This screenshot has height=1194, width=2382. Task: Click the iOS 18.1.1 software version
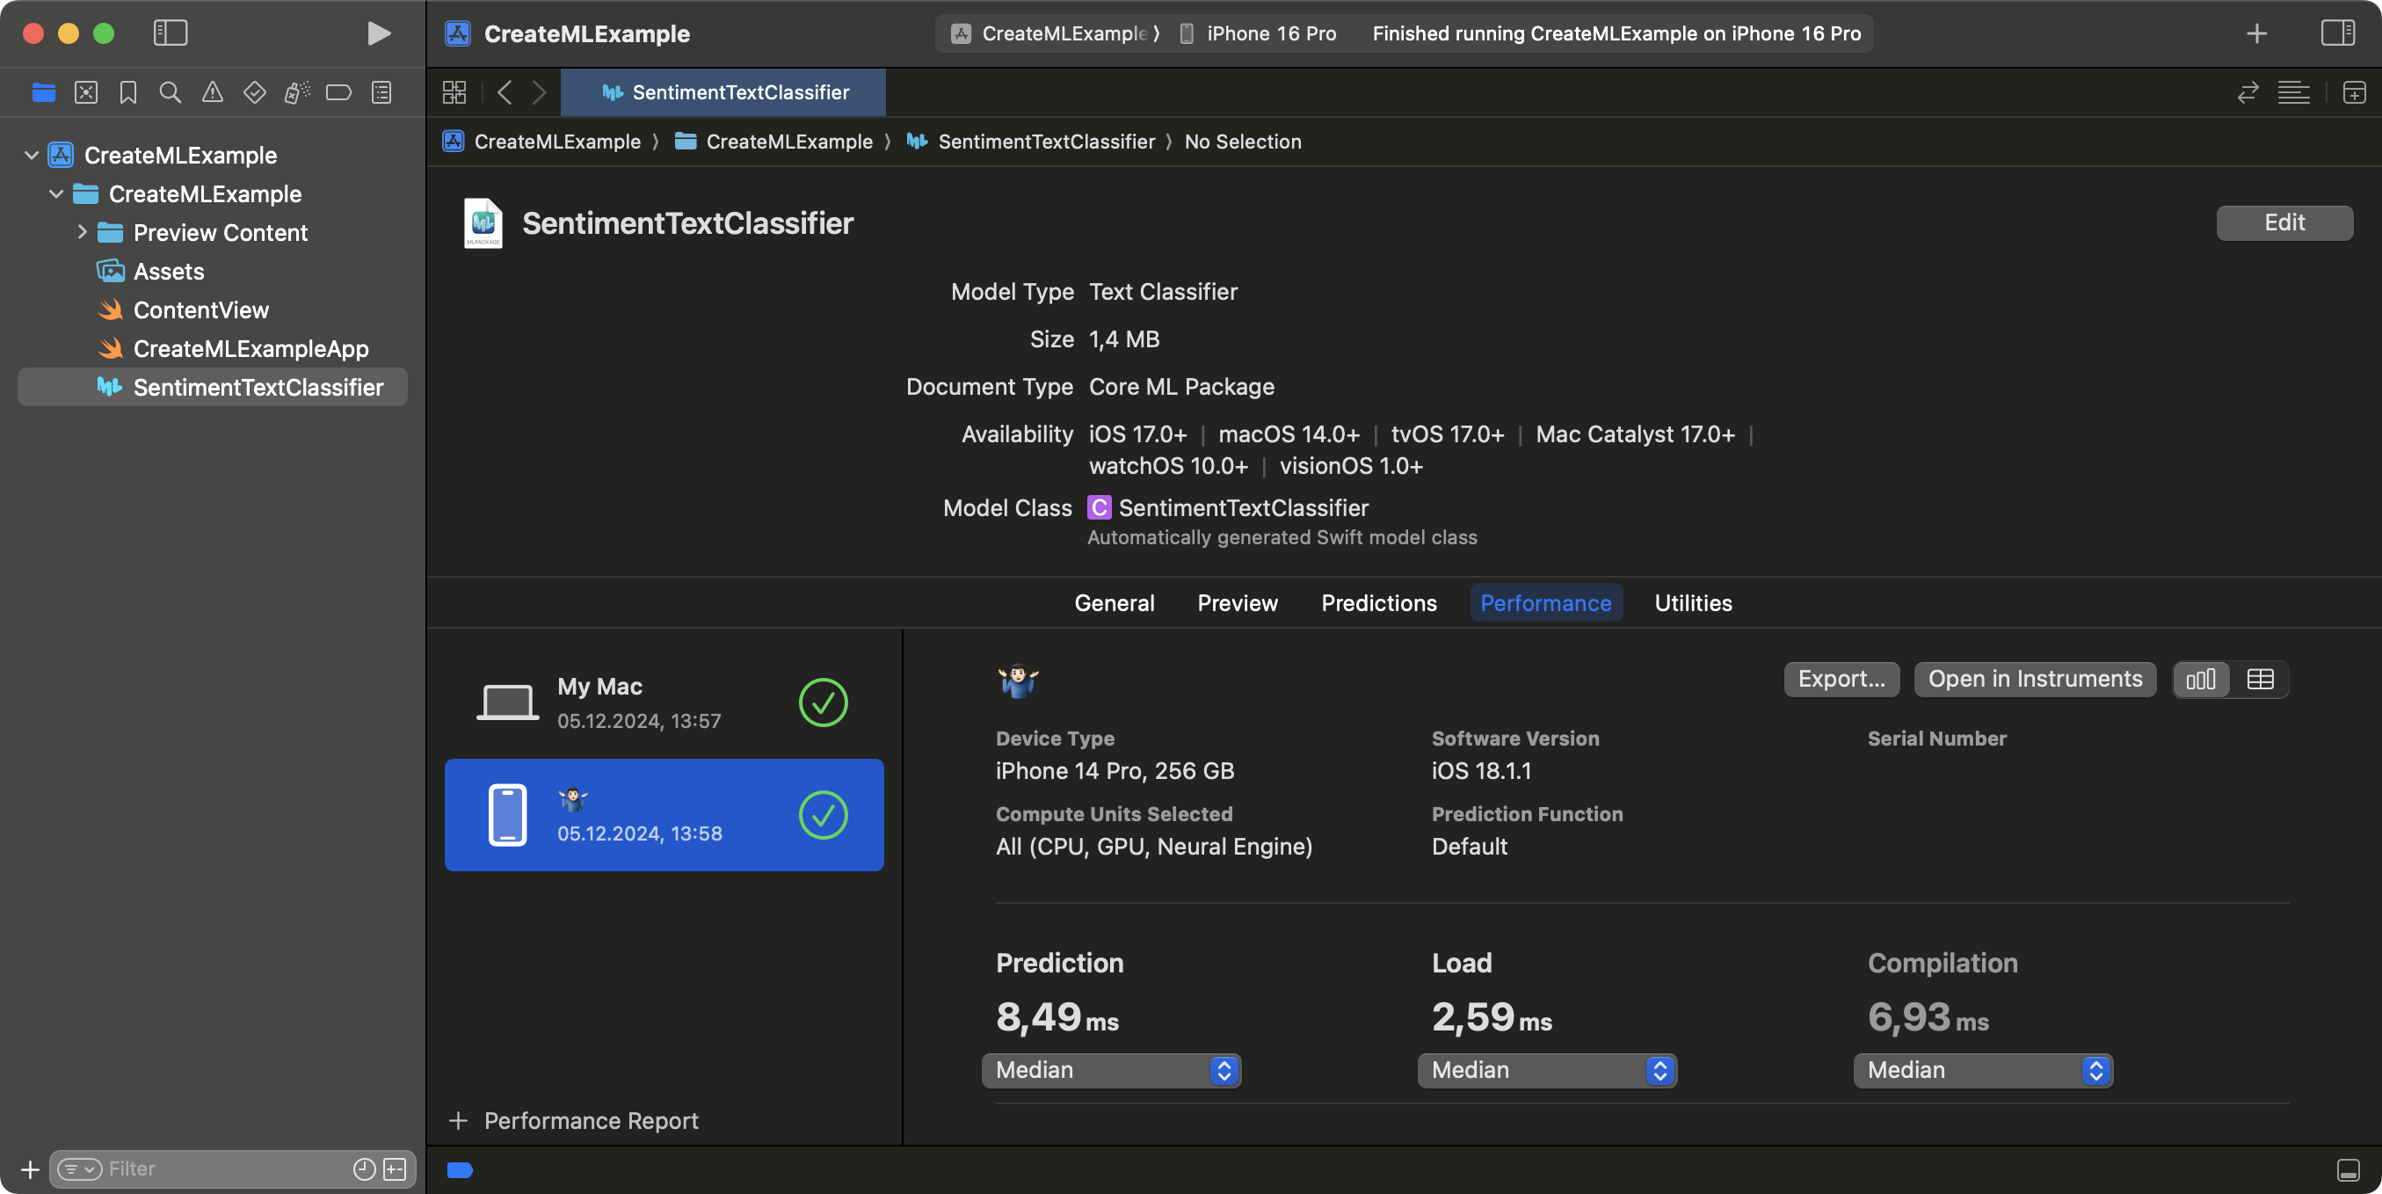[x=1481, y=770]
